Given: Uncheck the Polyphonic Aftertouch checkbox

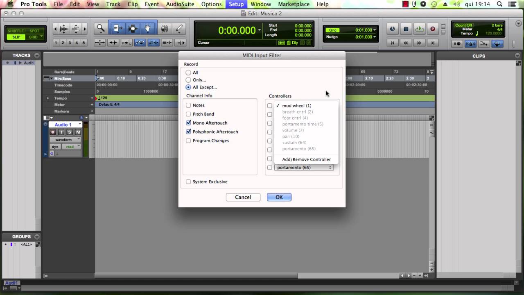Looking at the screenshot, I should 188,132.
